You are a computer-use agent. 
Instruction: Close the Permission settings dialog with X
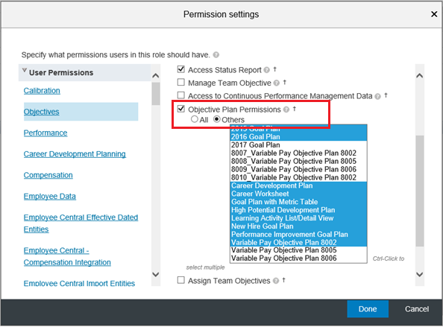point(434,14)
